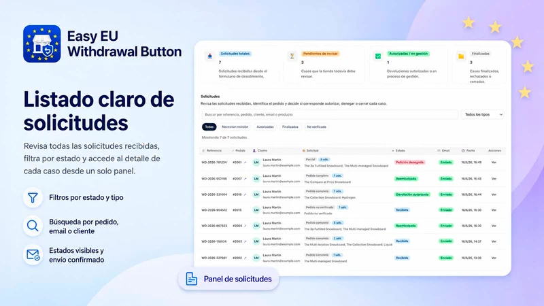The height and width of the screenshot is (306, 544).
Task: Click the Finalizadas card label
Action: coord(481,54)
